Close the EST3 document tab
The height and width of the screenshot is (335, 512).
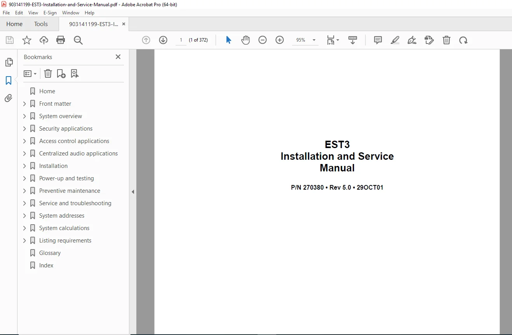point(124,24)
